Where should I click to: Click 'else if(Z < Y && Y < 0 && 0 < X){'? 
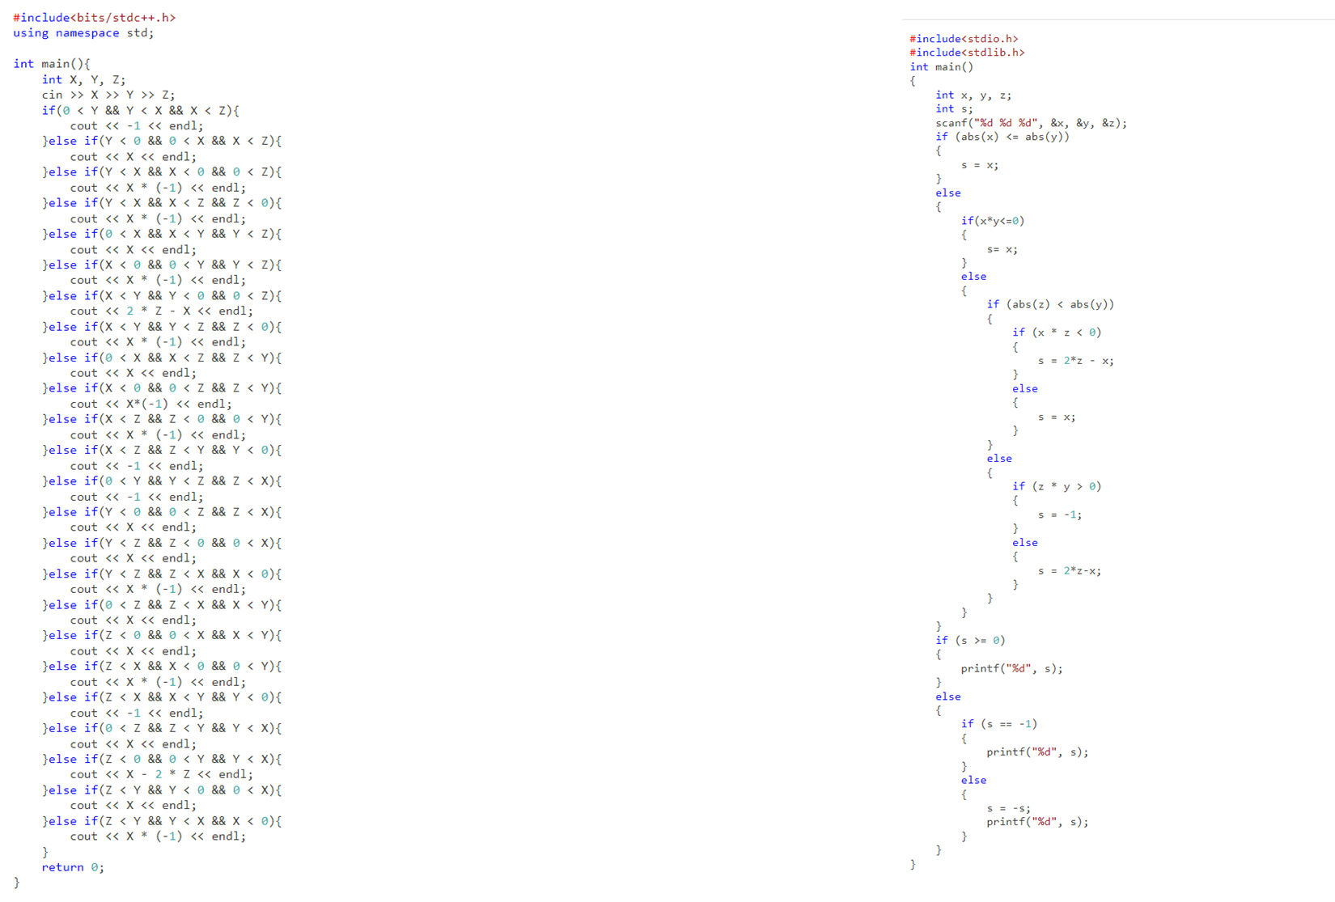point(165,790)
